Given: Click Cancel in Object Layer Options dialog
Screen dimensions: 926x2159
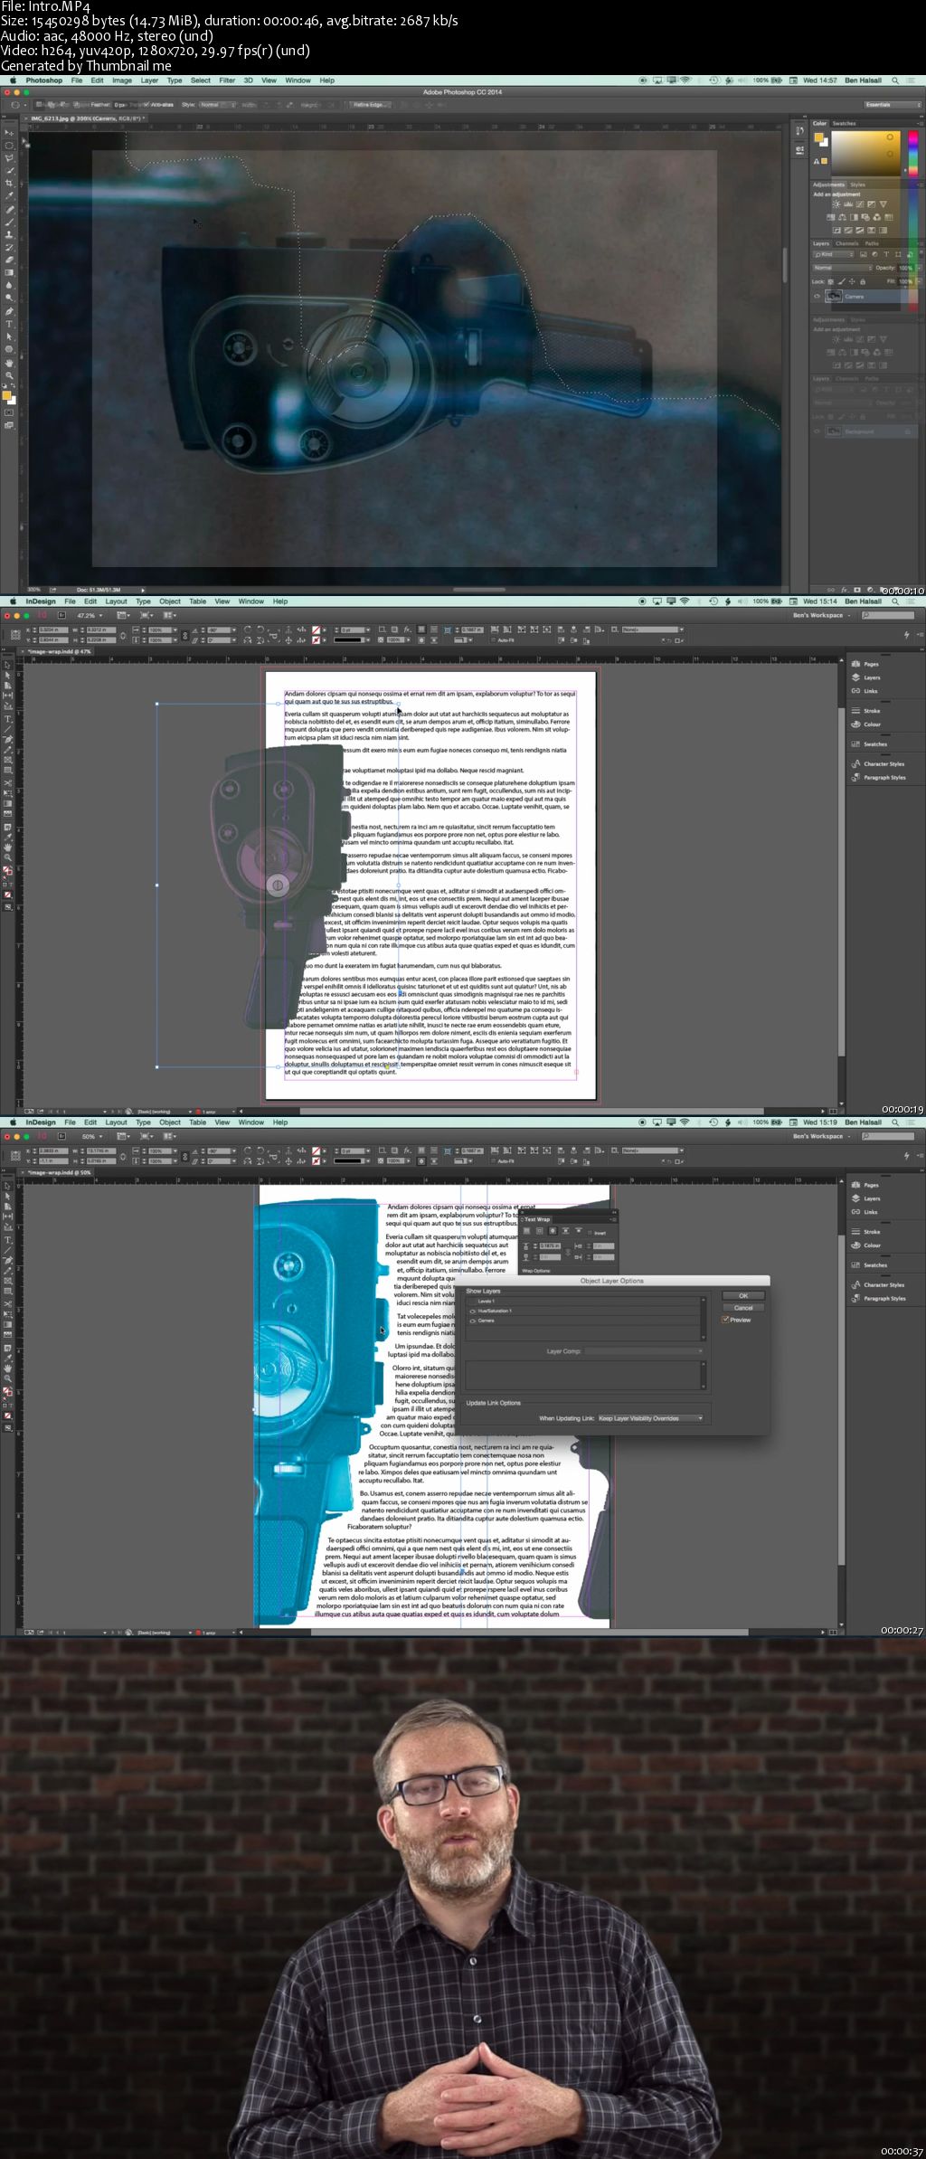Looking at the screenshot, I should (x=743, y=1308).
